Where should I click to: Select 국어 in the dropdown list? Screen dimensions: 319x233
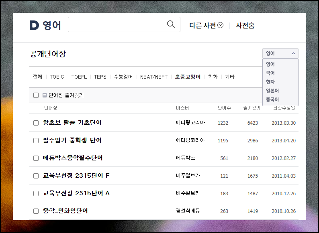(x=270, y=73)
